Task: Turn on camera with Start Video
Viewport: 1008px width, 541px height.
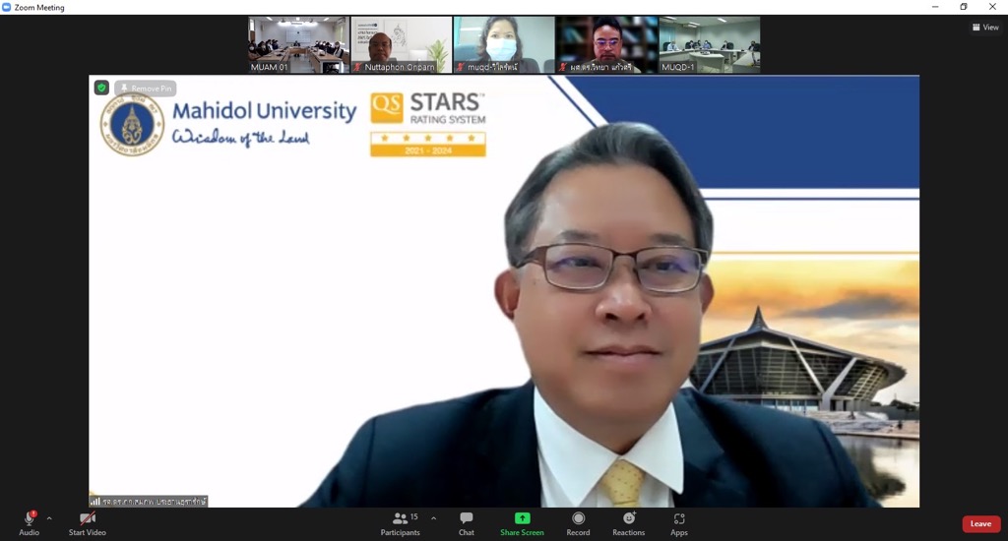Action: pyautogui.click(x=88, y=522)
